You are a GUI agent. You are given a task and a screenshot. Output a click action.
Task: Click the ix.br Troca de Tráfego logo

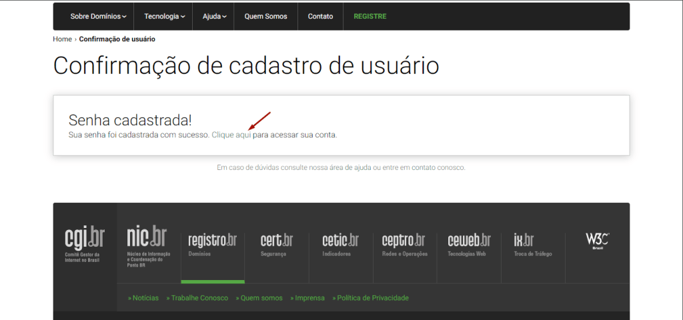tap(532, 244)
